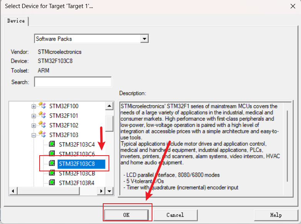Click the Toolset value ARM
Viewport: 301px width, 224px height.
43,71
